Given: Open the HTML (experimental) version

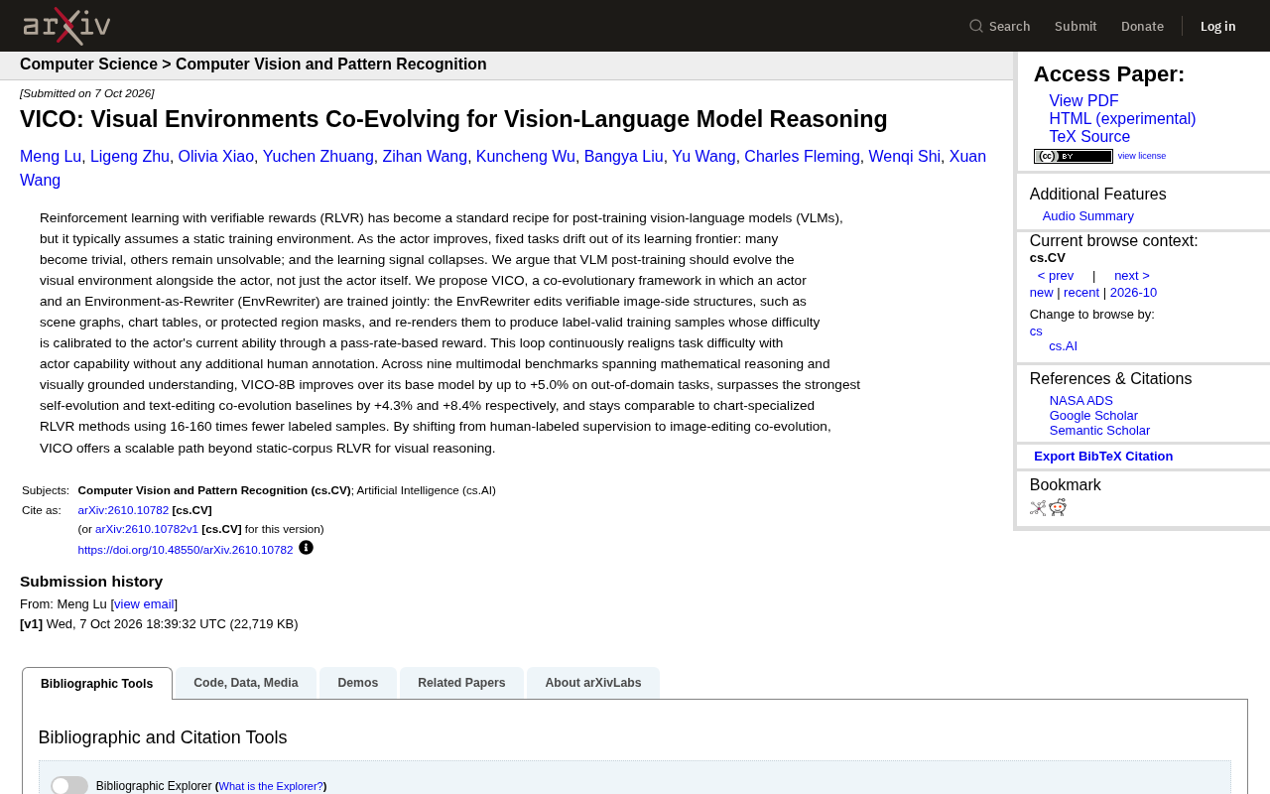Looking at the screenshot, I should click(1122, 119).
